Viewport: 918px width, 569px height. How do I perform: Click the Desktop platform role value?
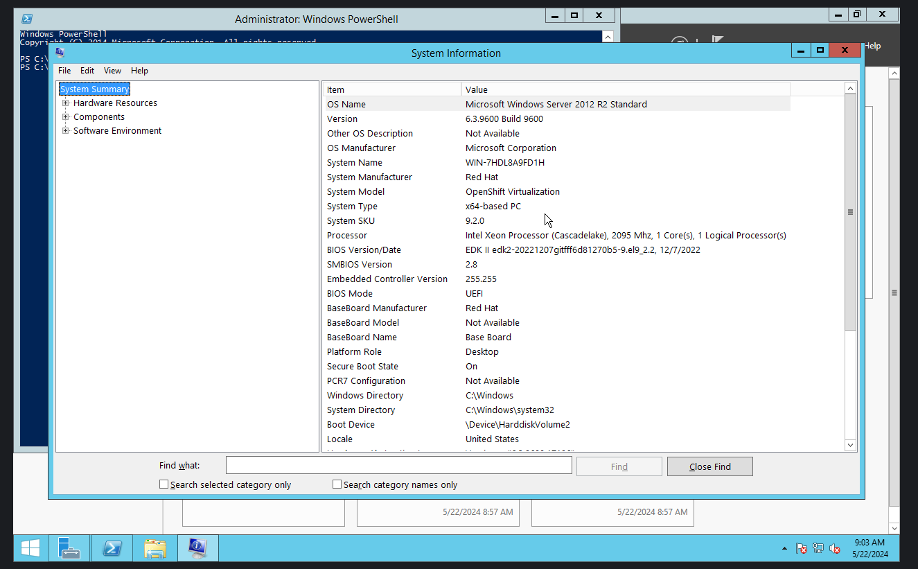(x=482, y=351)
